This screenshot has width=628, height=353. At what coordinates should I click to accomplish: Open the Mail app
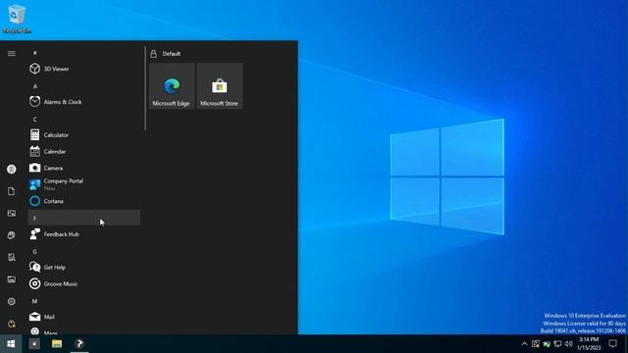(x=84, y=317)
